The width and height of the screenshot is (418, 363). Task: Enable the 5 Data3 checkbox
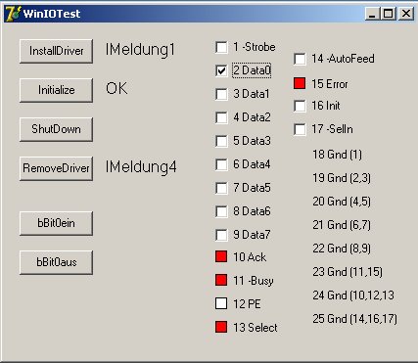[x=221, y=141]
